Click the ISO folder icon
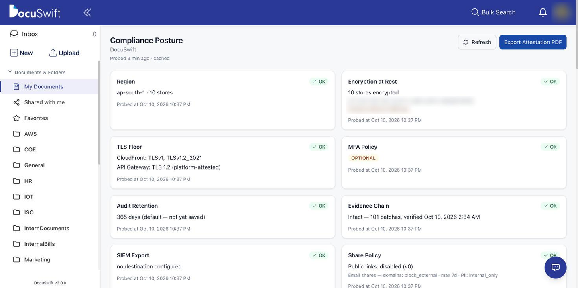Screen dimensions: 578x288 point(16,212)
